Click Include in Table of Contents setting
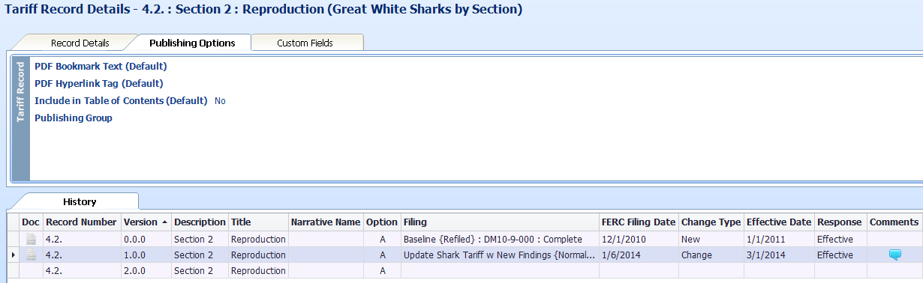Image resolution: width=923 pixels, height=283 pixels. (121, 100)
